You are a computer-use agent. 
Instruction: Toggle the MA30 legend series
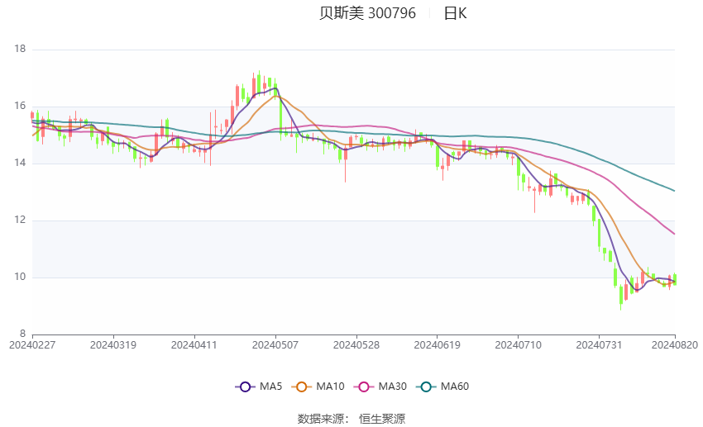click(380, 387)
